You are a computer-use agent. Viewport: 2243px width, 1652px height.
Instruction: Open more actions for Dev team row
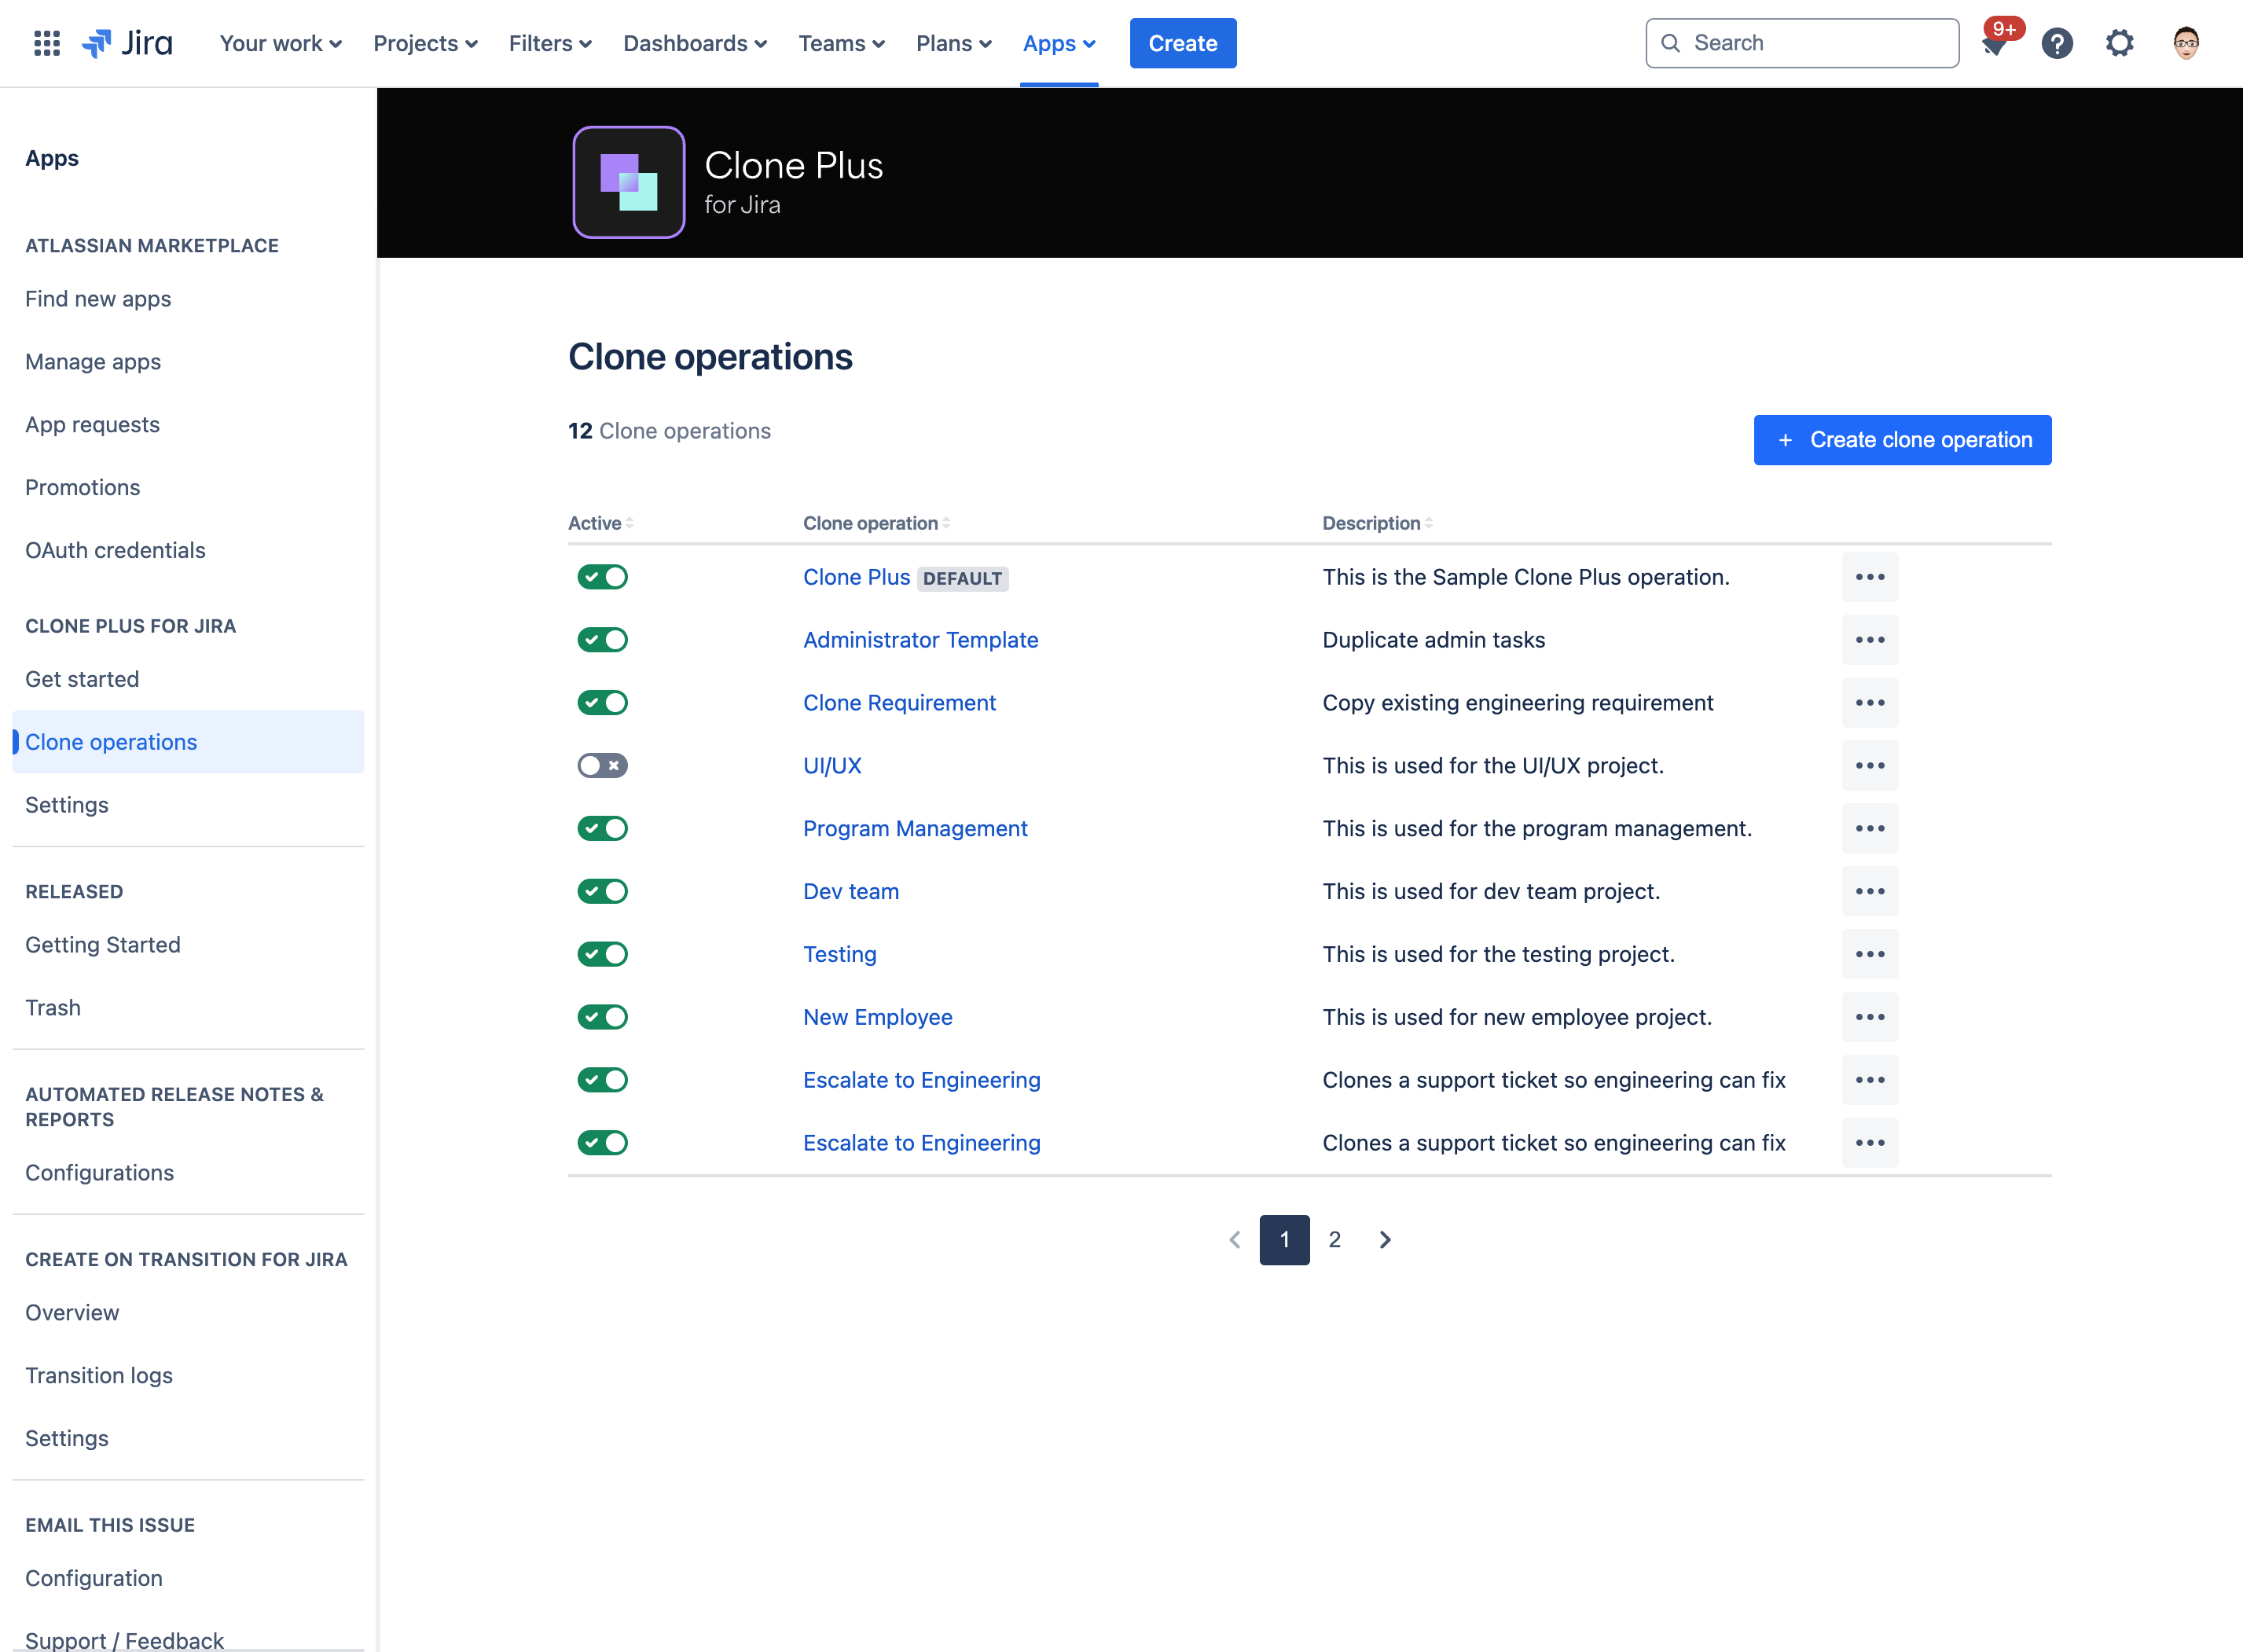[1870, 891]
